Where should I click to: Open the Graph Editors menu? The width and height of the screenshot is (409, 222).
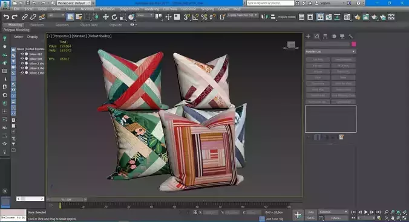point(129,9)
